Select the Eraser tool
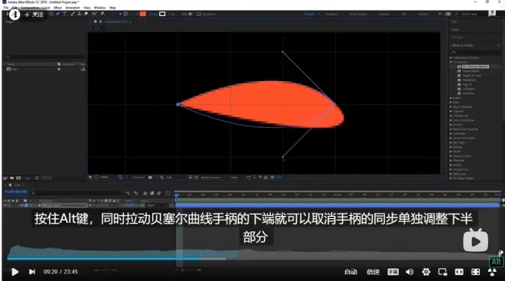This screenshot has height=281, width=505. pyautogui.click(x=86, y=14)
